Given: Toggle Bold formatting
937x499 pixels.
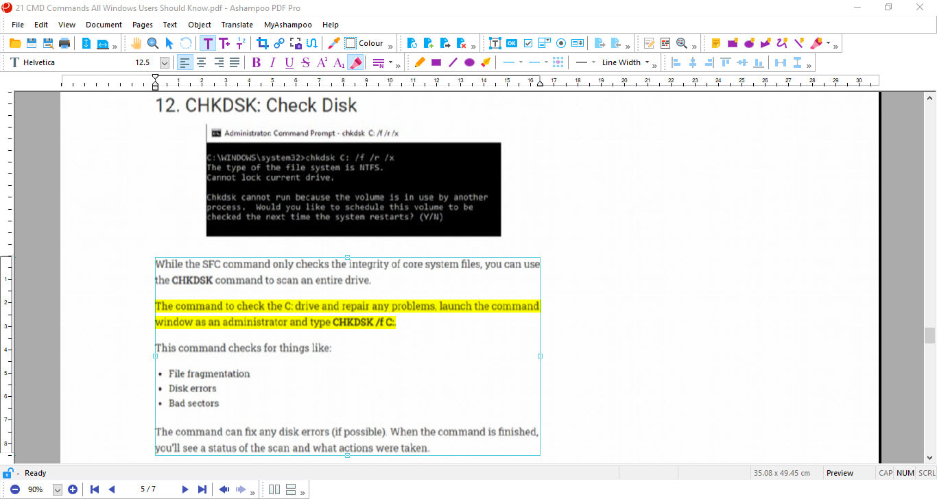Looking at the screenshot, I should click(257, 62).
